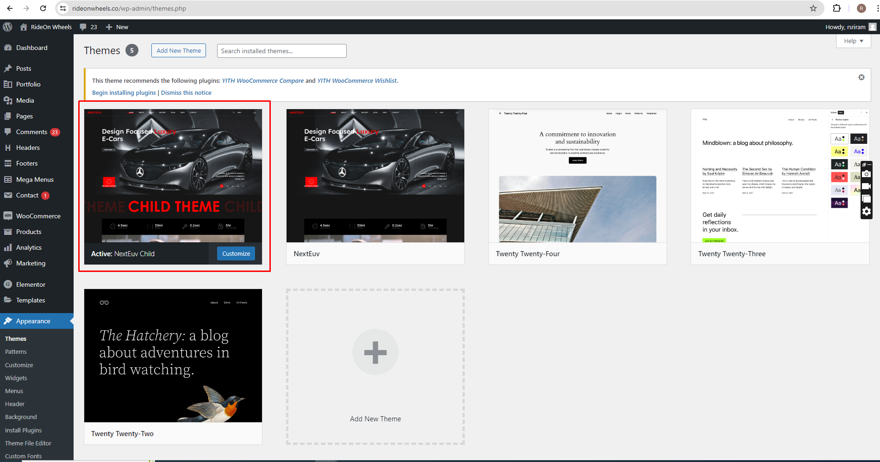Reload the page with the refresh icon

(x=43, y=8)
